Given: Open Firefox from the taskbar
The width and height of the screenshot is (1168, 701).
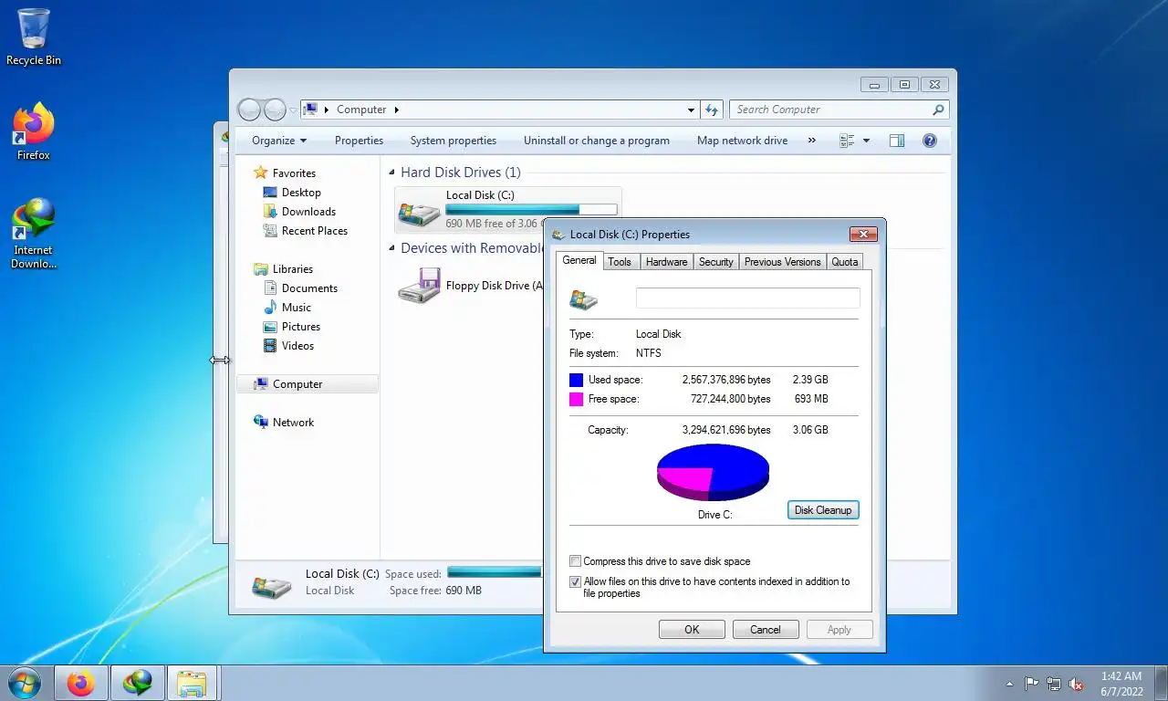Looking at the screenshot, I should (x=81, y=683).
